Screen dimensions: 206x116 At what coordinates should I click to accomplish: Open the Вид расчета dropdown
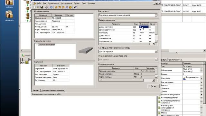(x=156, y=15)
